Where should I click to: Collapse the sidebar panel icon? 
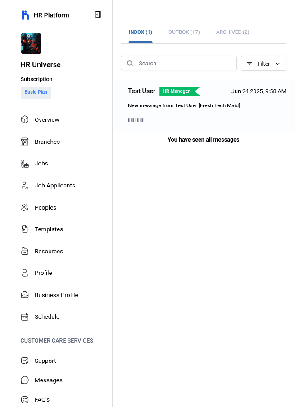tap(98, 15)
